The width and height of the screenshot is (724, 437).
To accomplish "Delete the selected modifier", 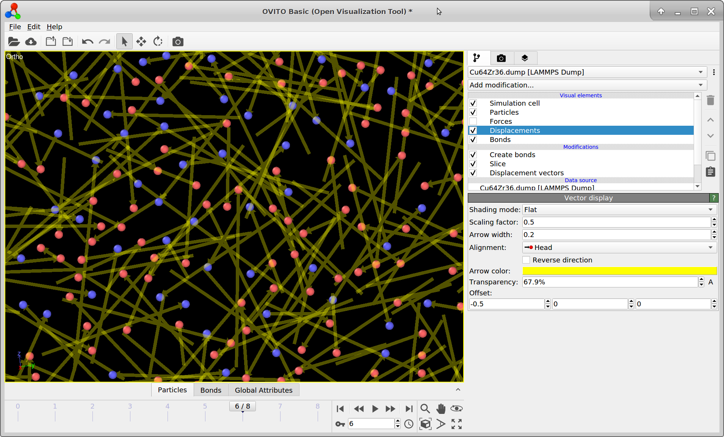I will (710, 100).
